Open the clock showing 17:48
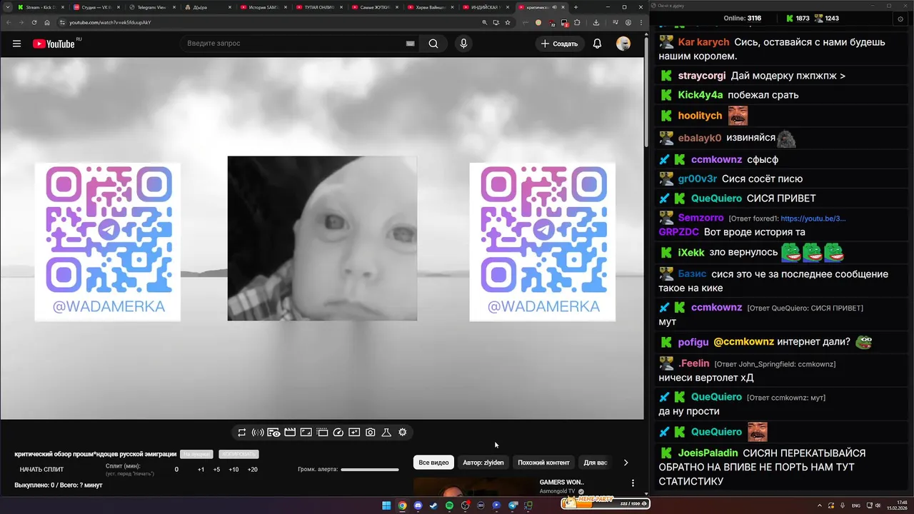This screenshot has height=514, width=914. [899, 505]
